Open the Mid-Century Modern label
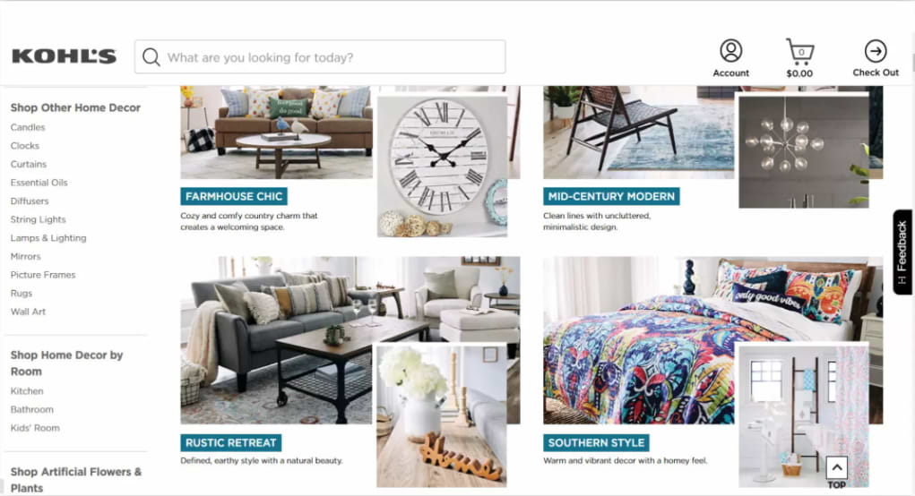915x496 pixels. point(611,196)
